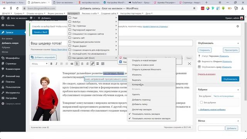
Task: Click the page vertical scrollbar
Action: tap(245, 61)
